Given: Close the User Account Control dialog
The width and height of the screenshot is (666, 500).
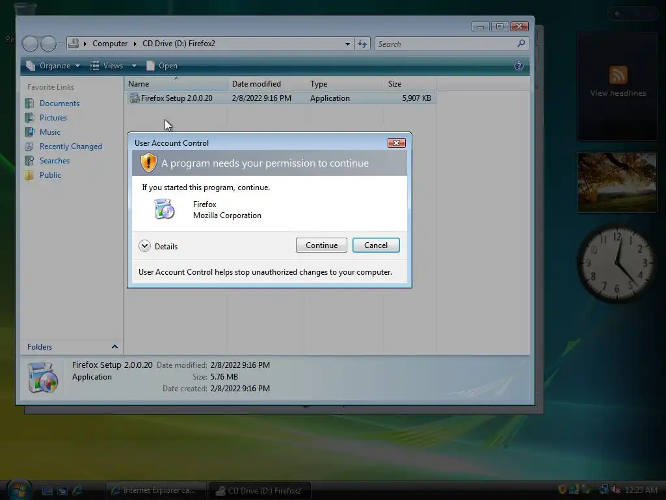Looking at the screenshot, I should (x=396, y=143).
